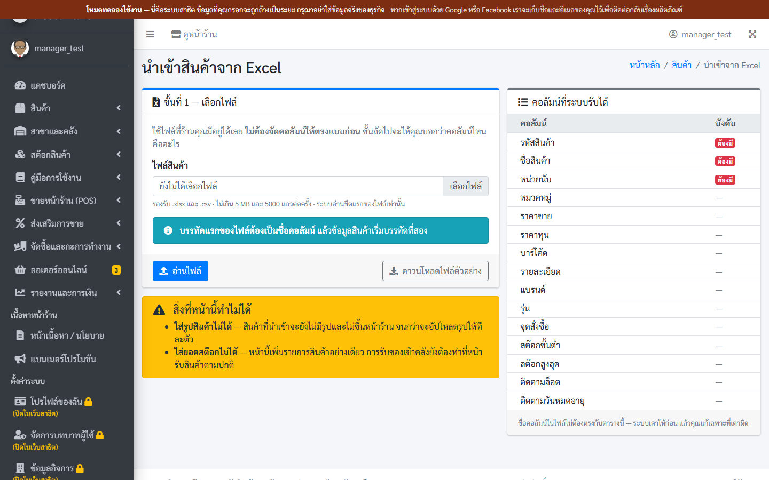Toggle the sidebar hamburger menu icon
This screenshot has height=480, width=769.
pos(150,34)
